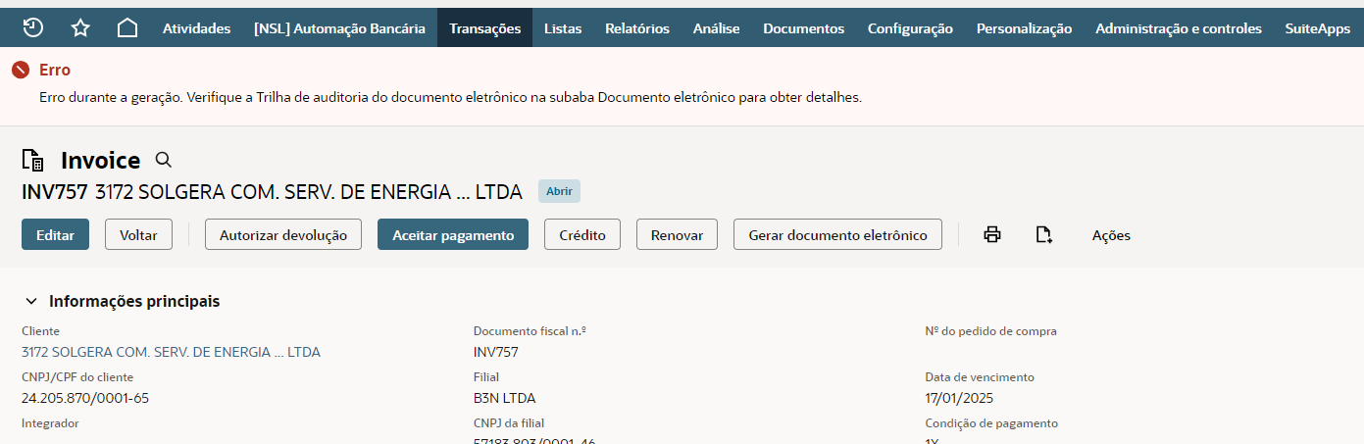Open the [NSL] Automação Bancária menu
Screen dimensions: 1364x444
(339, 28)
